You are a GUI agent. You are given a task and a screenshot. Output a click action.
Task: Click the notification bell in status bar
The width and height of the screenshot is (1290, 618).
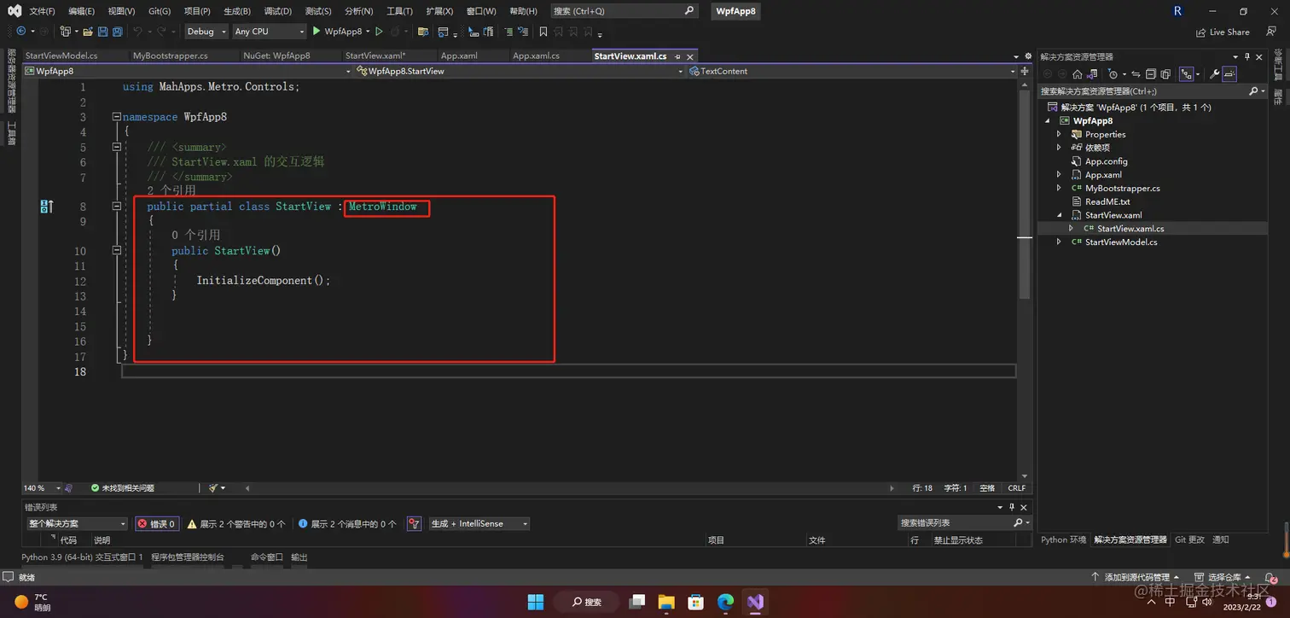pos(1270,578)
